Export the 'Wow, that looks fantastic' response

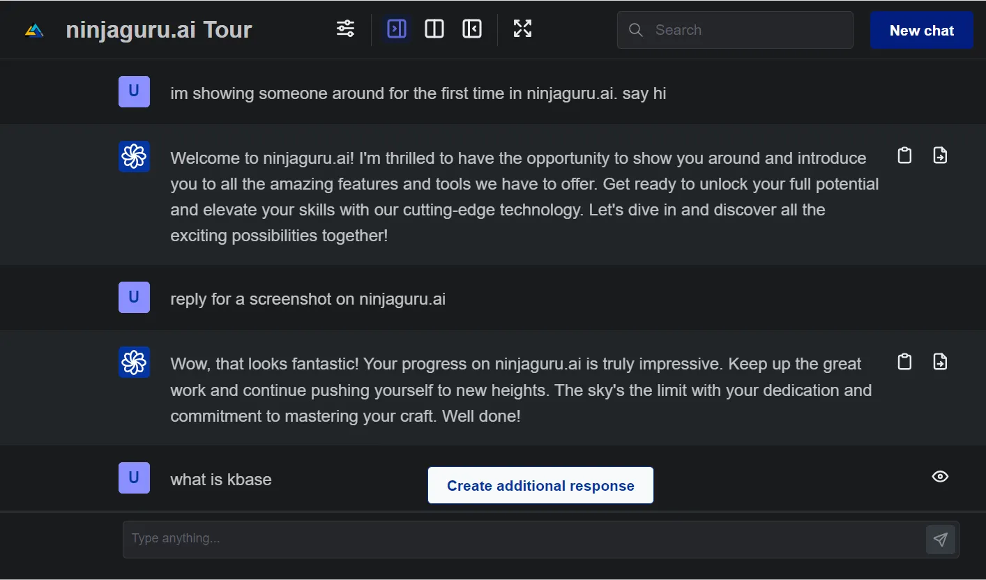[x=940, y=362]
